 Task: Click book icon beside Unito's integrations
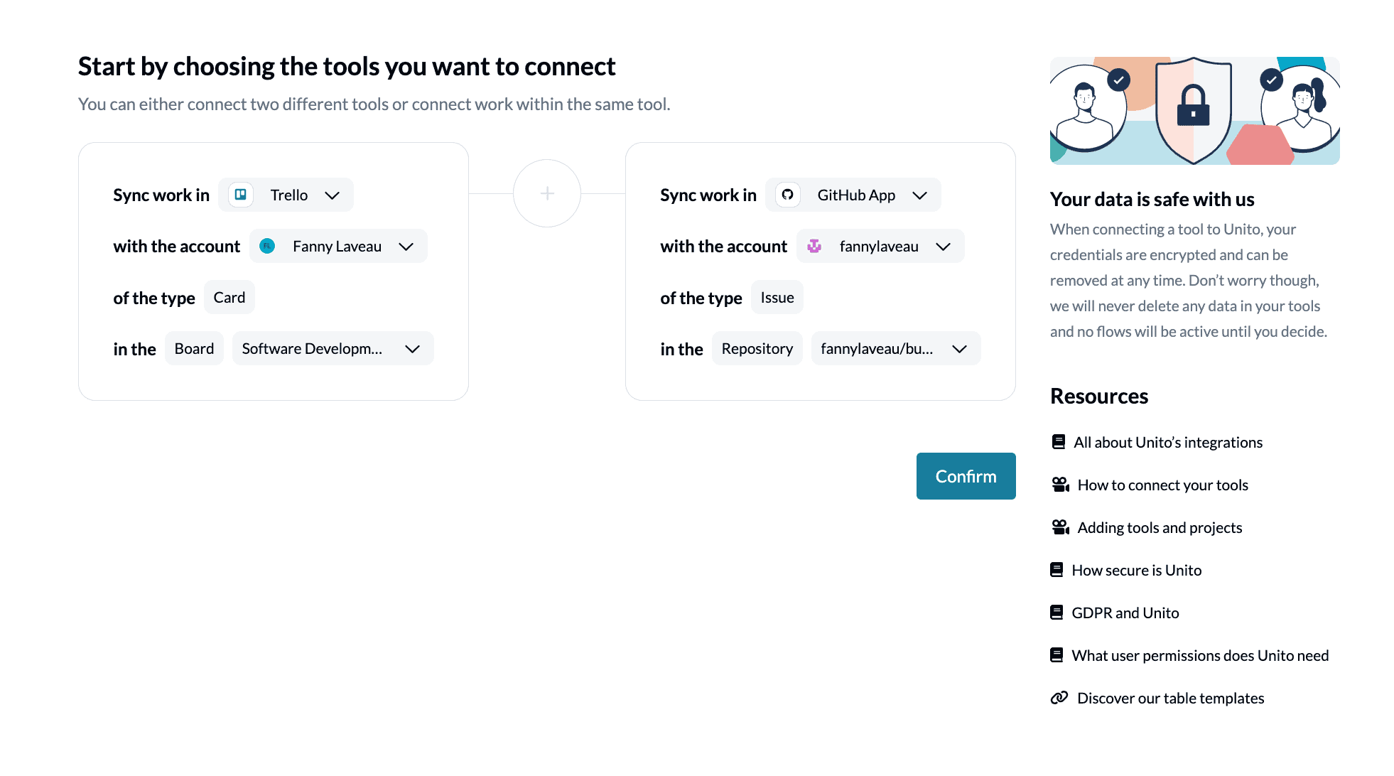[1059, 442]
